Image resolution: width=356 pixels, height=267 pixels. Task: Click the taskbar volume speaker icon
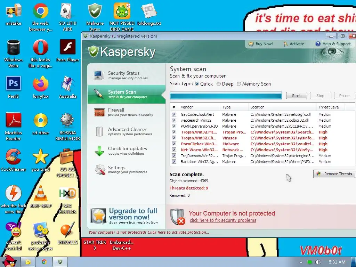318,262
